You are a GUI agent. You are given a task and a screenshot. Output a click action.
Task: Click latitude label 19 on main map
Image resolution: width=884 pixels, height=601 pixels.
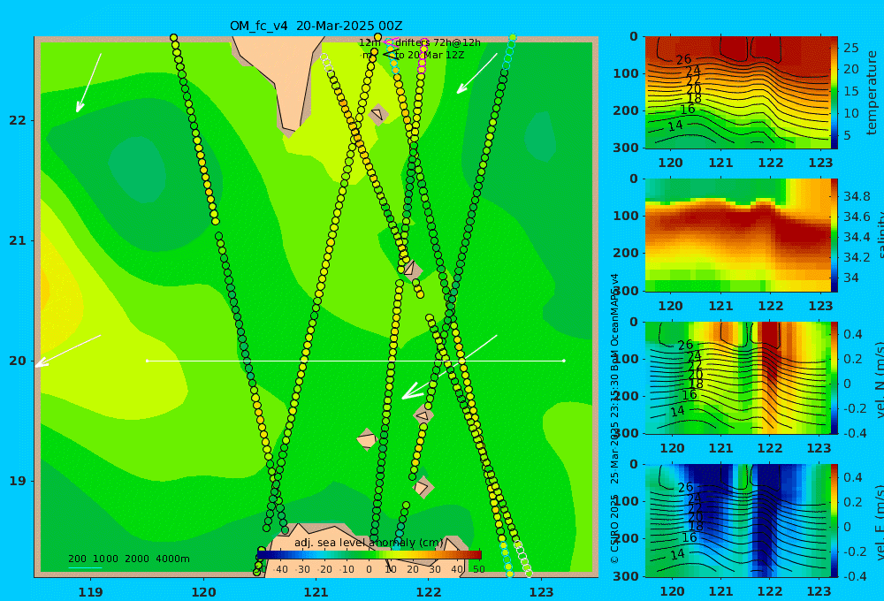pos(18,481)
